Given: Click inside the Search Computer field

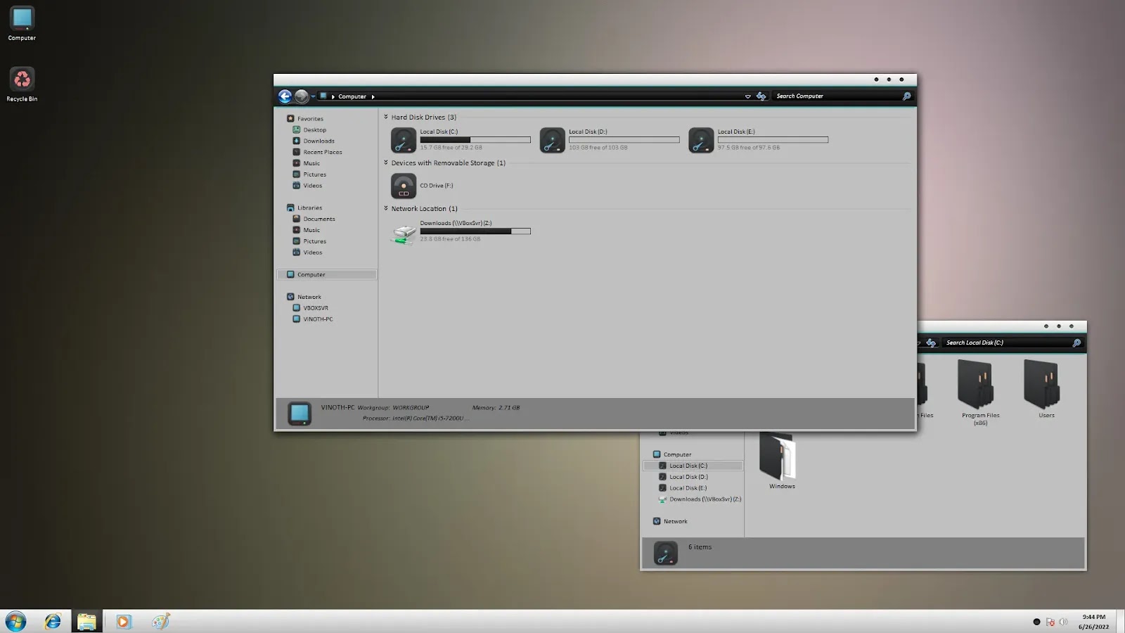Looking at the screenshot, I should click(x=837, y=96).
